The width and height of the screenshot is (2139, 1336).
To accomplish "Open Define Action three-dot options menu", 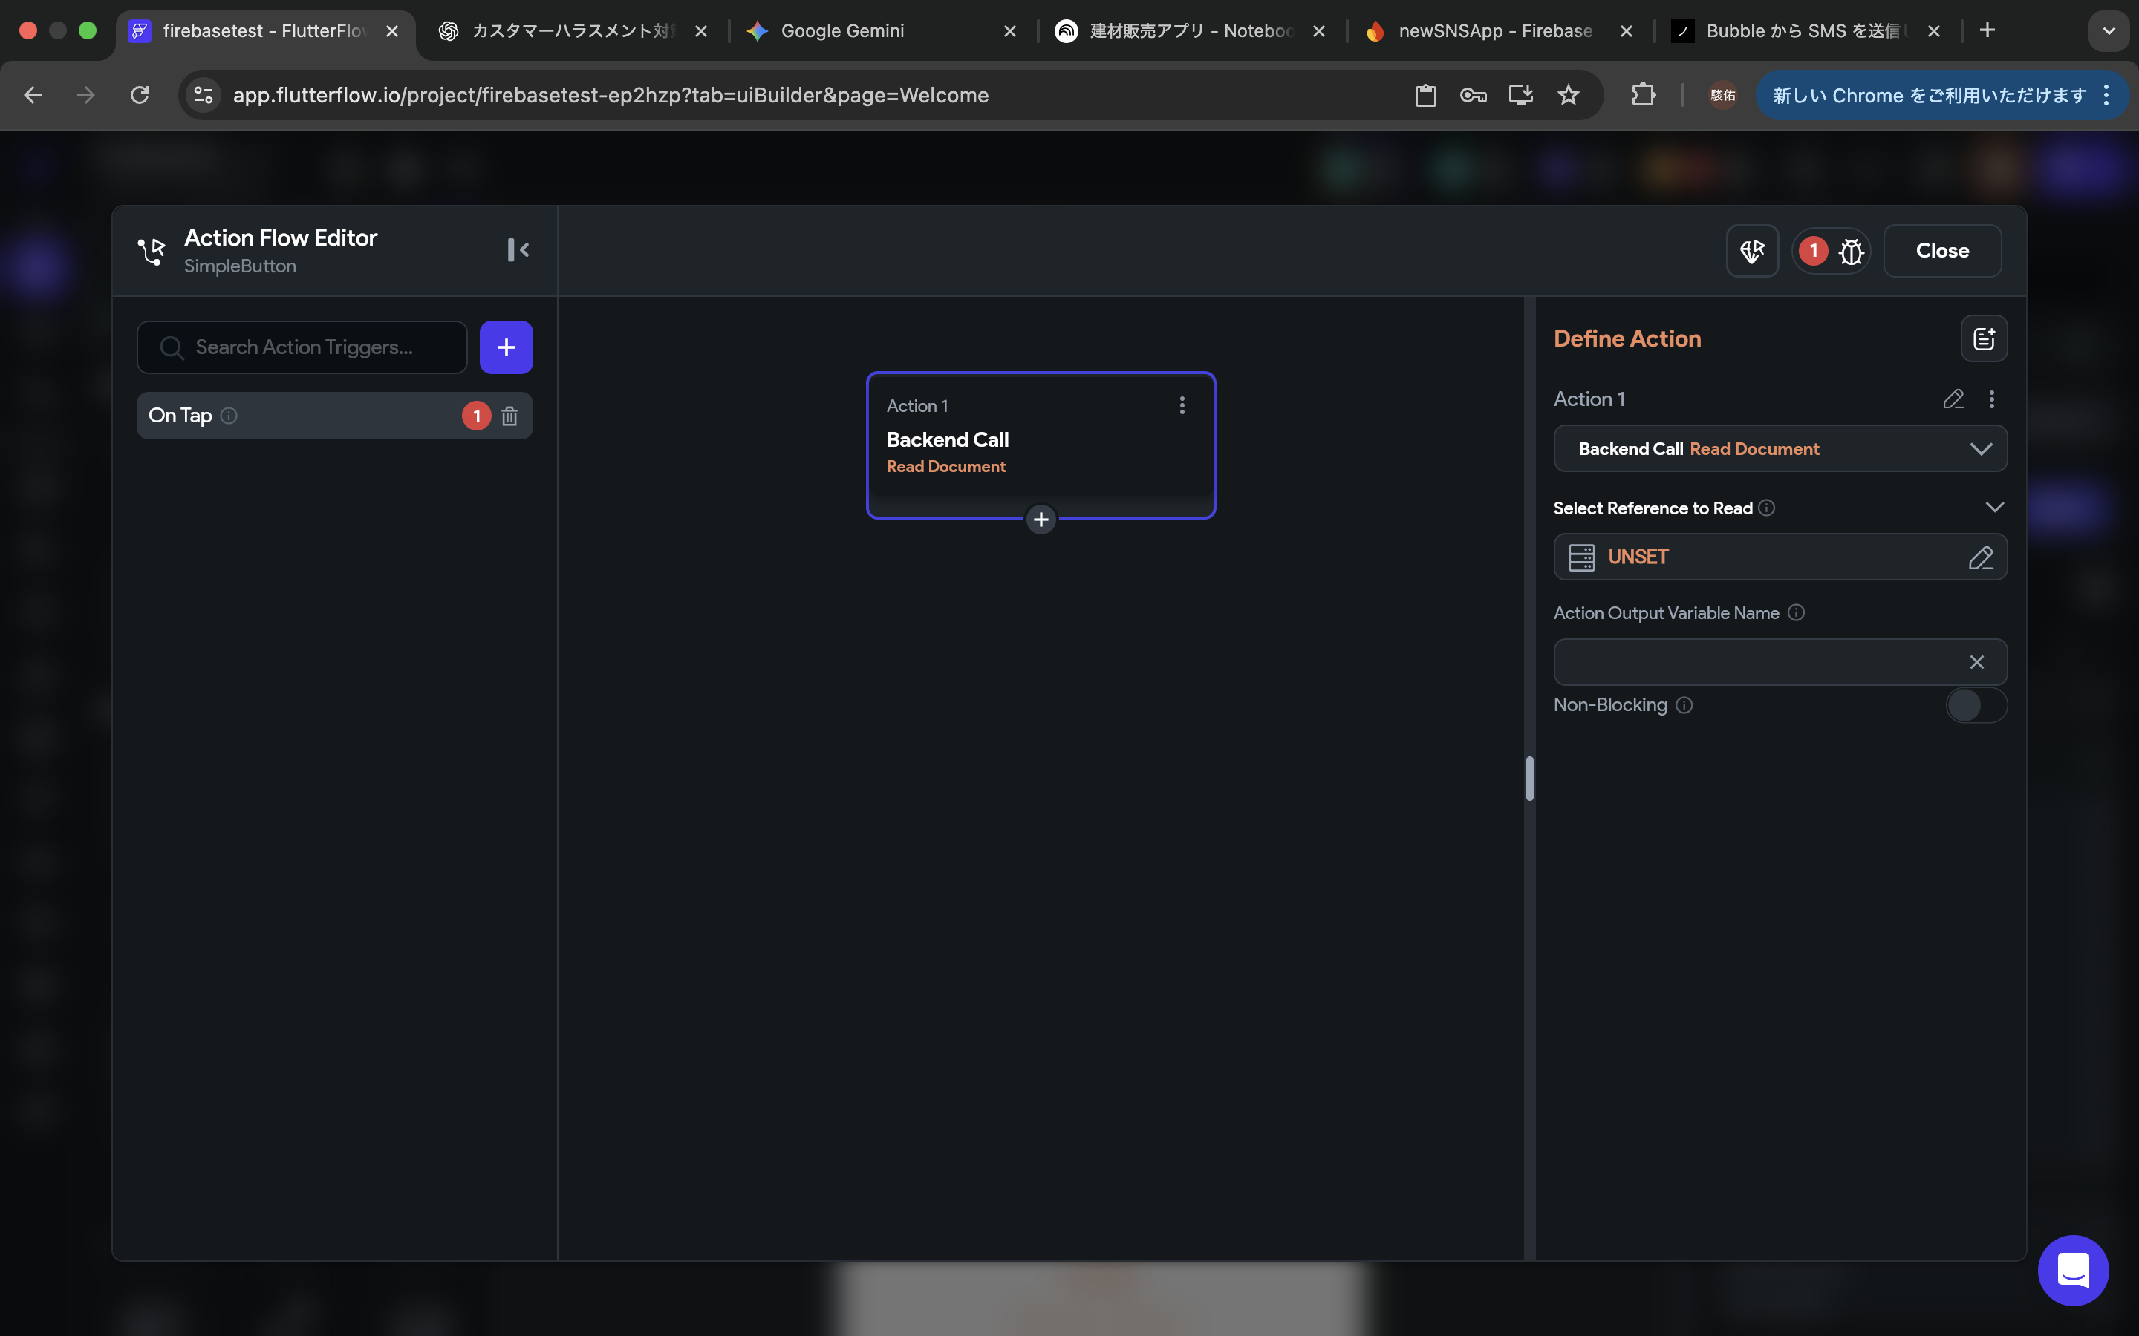I will tap(1991, 399).
